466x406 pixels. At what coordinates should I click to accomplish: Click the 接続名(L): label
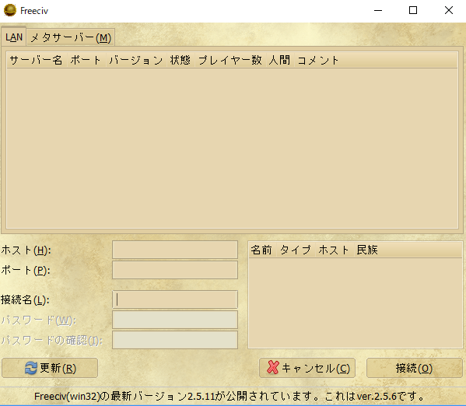point(25,299)
